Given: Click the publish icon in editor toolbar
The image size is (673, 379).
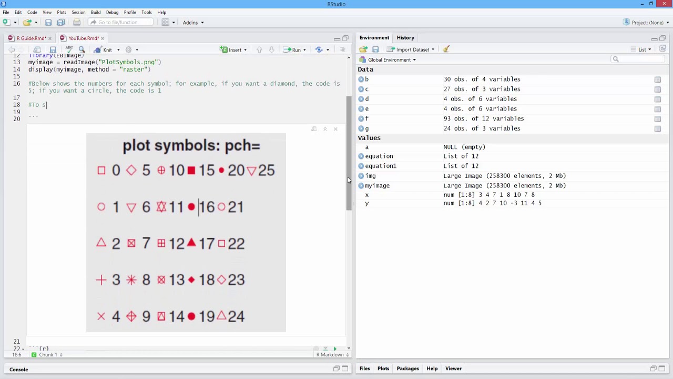Looking at the screenshot, I should point(319,49).
